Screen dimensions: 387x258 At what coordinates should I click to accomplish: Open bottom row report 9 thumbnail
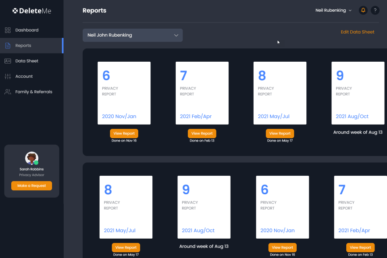[x=204, y=207]
